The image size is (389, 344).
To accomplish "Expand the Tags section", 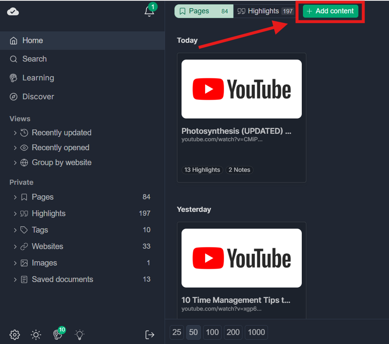I will (x=40, y=230).
